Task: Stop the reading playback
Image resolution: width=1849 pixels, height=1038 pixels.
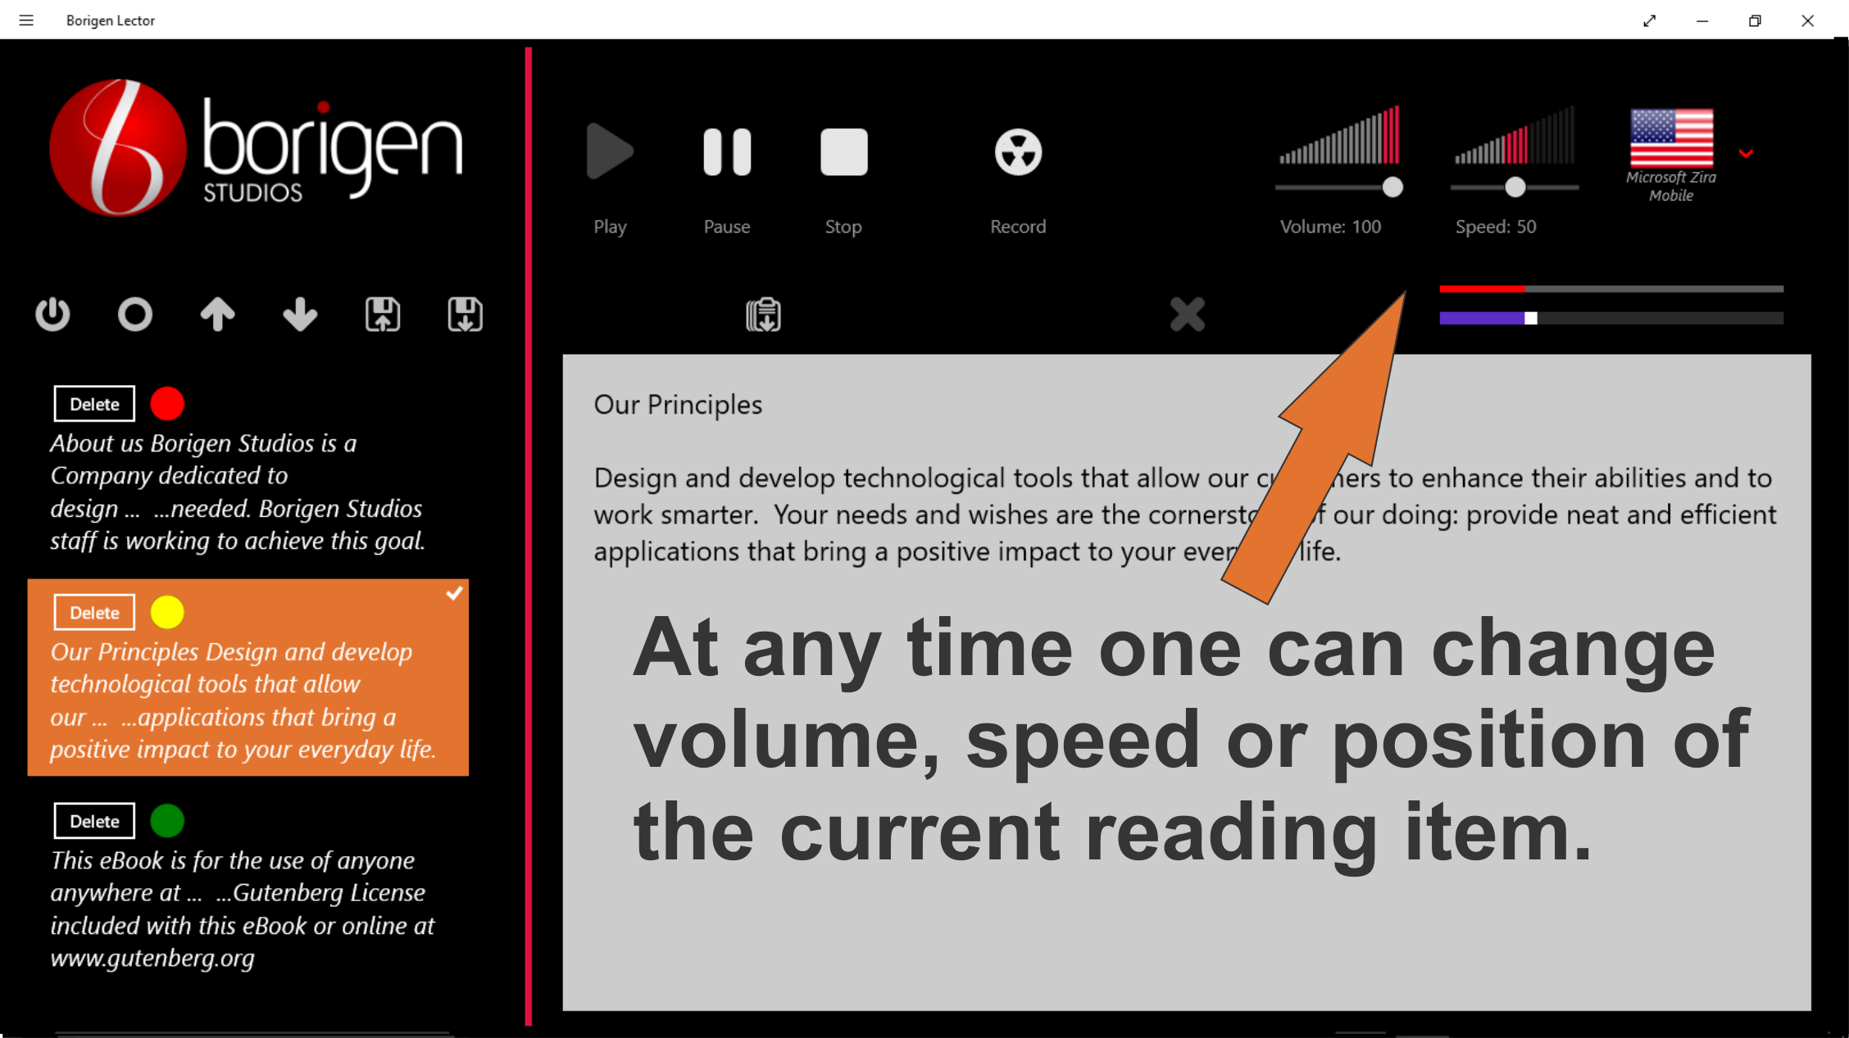Action: click(x=843, y=152)
